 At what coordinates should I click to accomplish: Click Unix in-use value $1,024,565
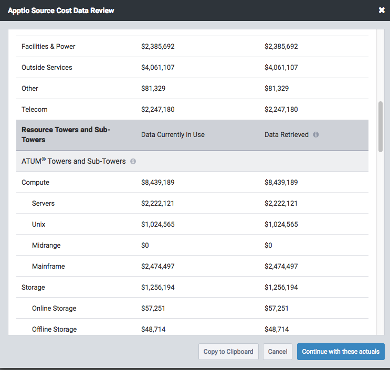(x=158, y=224)
